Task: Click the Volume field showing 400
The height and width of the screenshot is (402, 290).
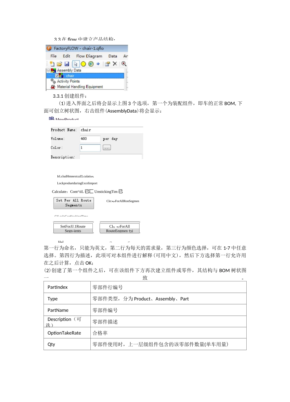Action: [x=90, y=139]
